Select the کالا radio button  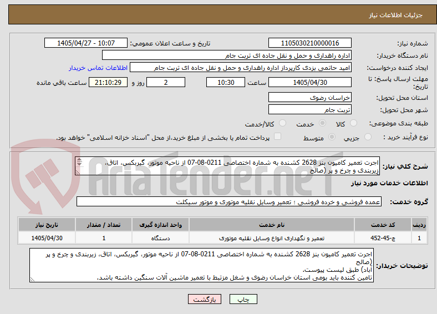(353, 123)
